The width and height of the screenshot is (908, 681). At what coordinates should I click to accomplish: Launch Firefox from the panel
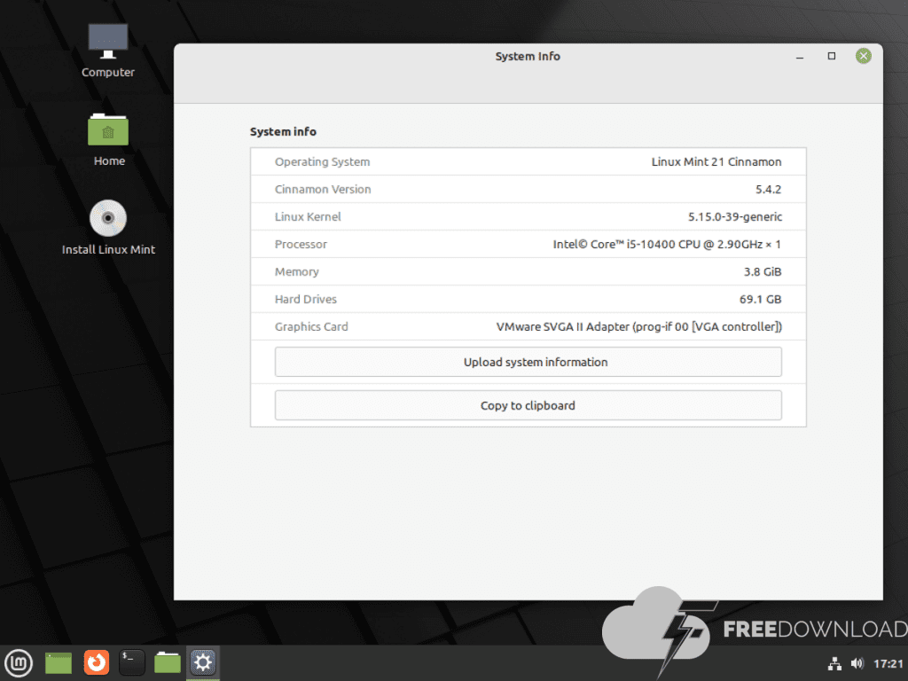coord(96,661)
